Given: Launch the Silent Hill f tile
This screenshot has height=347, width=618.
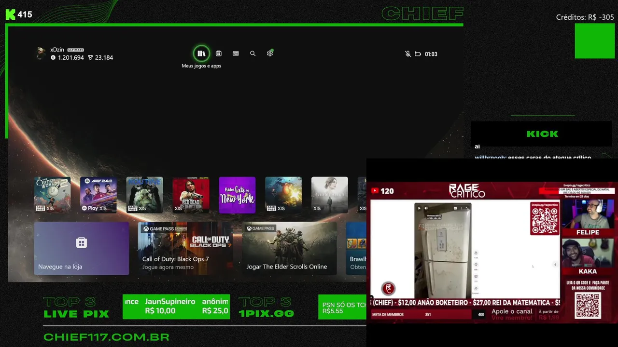Looking at the screenshot, I should pyautogui.click(x=330, y=195).
